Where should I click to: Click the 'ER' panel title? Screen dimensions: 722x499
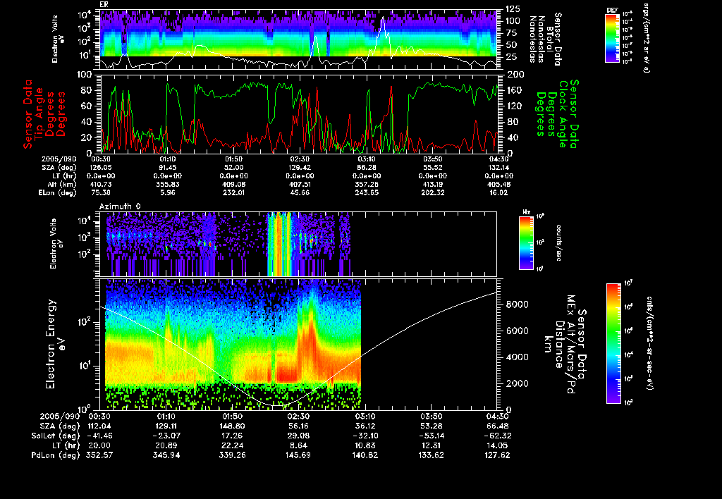104,5
